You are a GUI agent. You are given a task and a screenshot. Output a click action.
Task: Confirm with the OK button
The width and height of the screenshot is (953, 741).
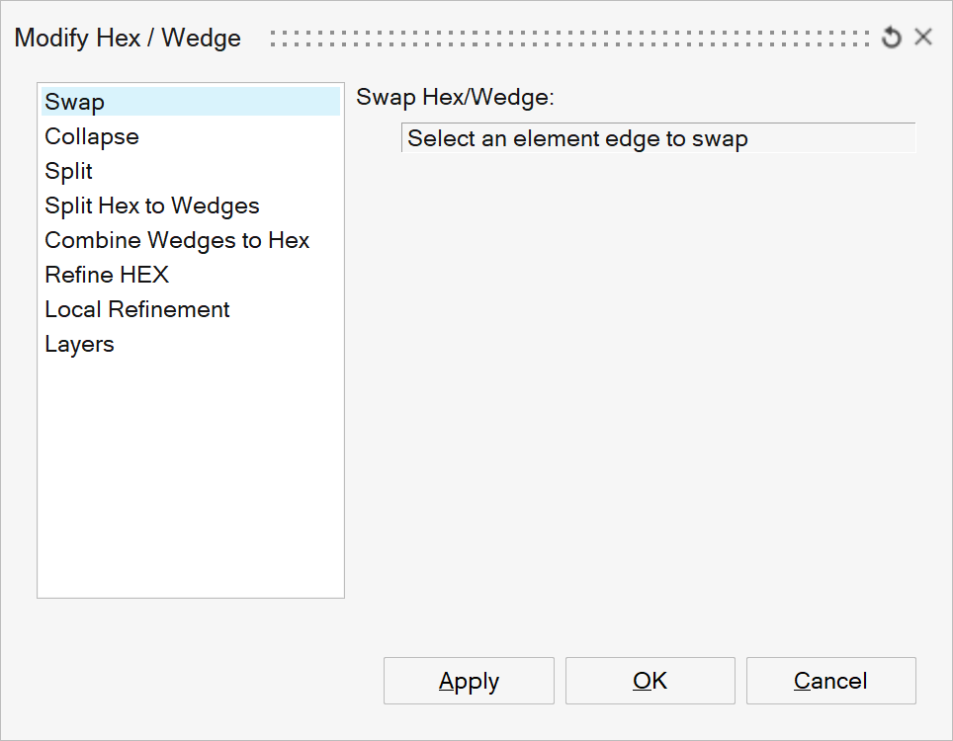(x=650, y=681)
